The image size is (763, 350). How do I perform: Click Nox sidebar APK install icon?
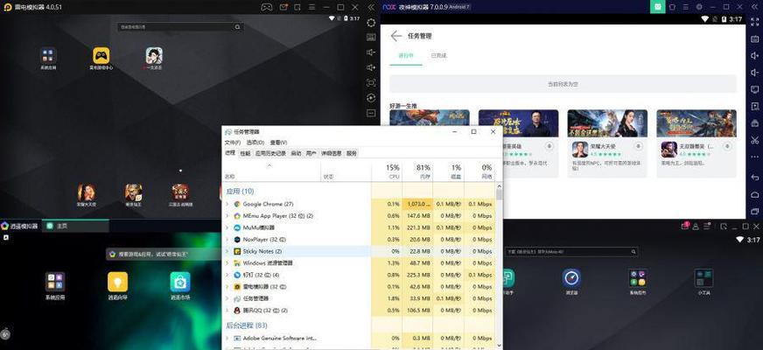tap(755, 106)
